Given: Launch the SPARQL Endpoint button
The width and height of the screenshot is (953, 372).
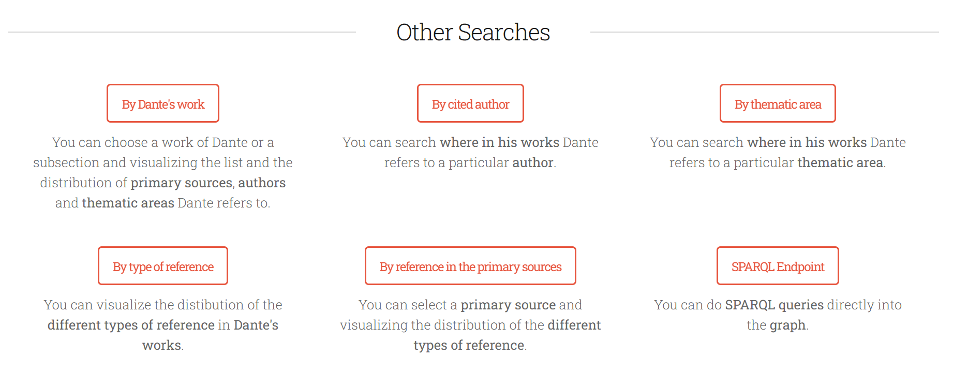Looking at the screenshot, I should (778, 266).
